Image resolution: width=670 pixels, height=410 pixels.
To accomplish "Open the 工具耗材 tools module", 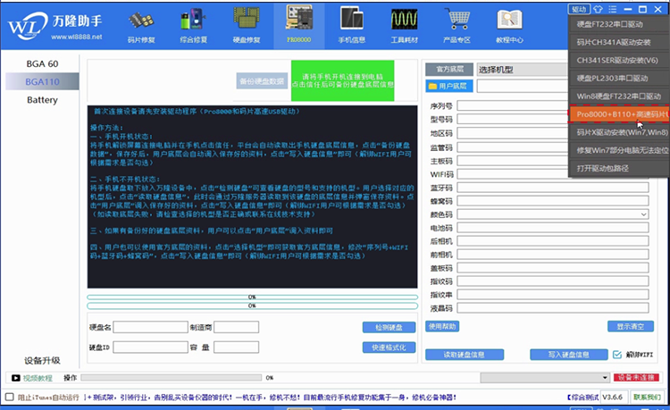I will point(404,27).
